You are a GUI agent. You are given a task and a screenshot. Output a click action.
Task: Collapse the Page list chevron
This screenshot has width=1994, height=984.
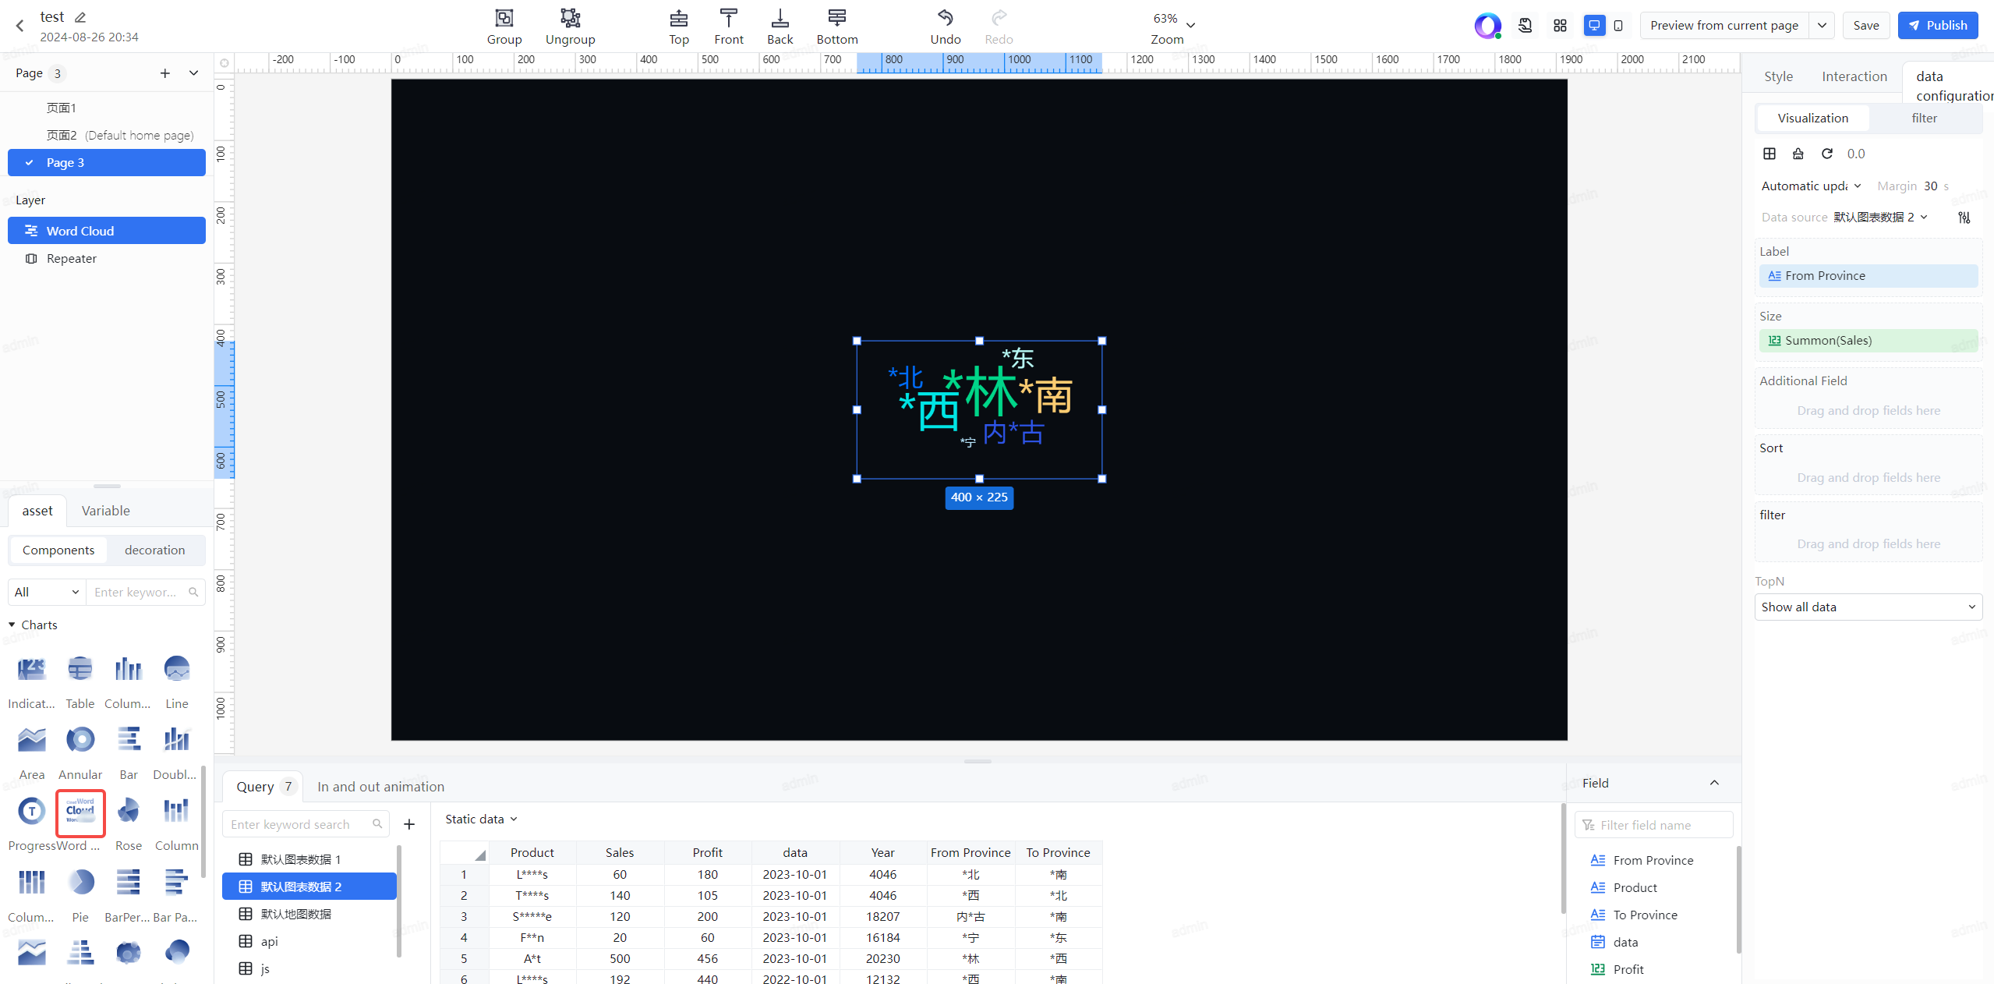point(193,73)
